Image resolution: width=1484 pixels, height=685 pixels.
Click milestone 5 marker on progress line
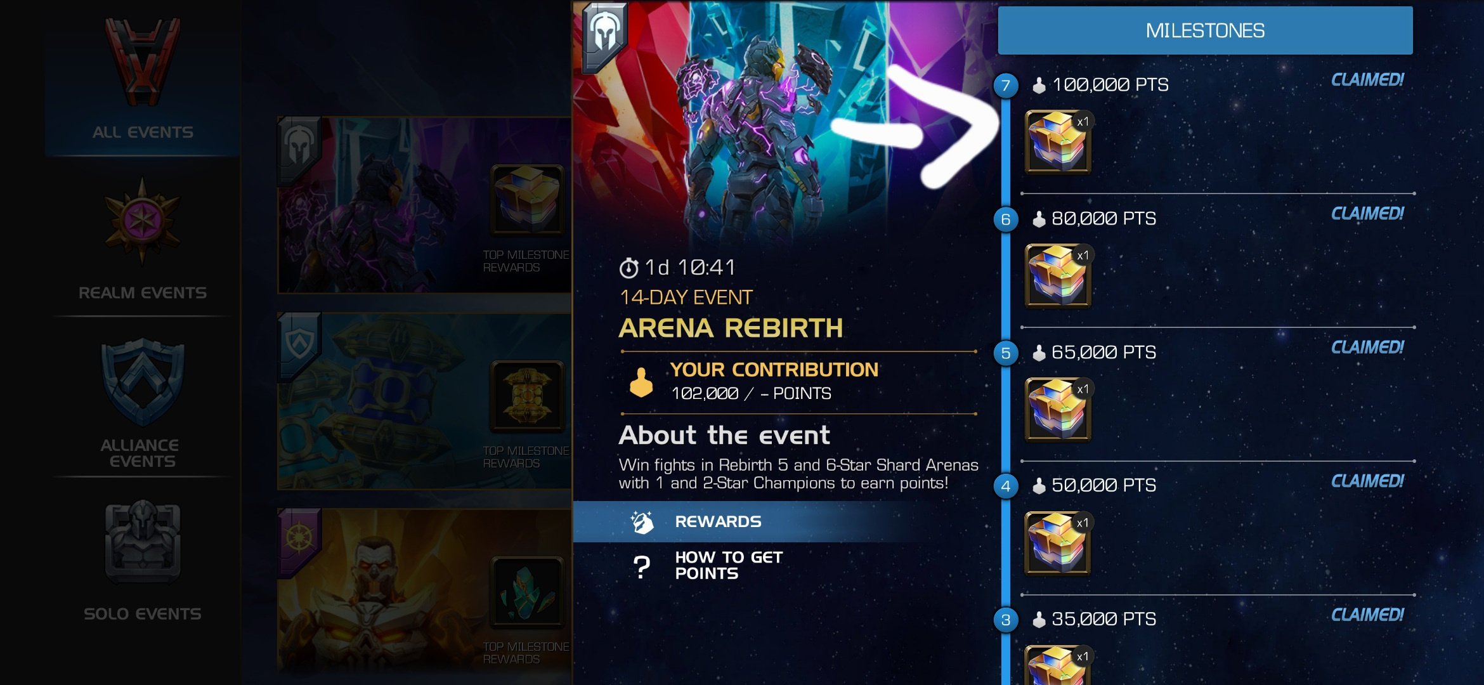click(x=1006, y=353)
